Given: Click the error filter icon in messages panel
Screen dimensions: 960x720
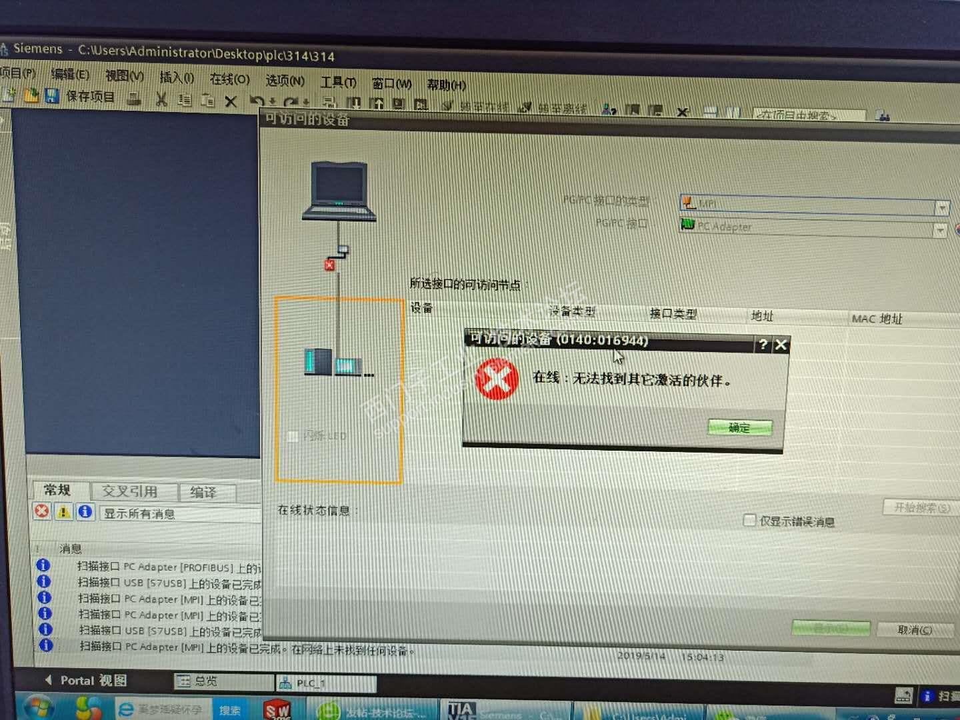Looking at the screenshot, I should [42, 511].
